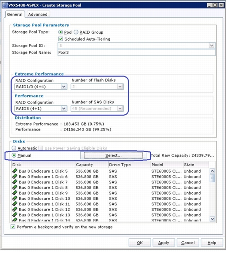Switch to the General tab
This screenshot has height=258, width=227.
click(15, 14)
